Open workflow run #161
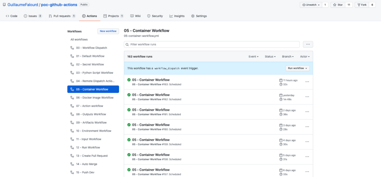The width and height of the screenshot is (381, 177). [151, 110]
